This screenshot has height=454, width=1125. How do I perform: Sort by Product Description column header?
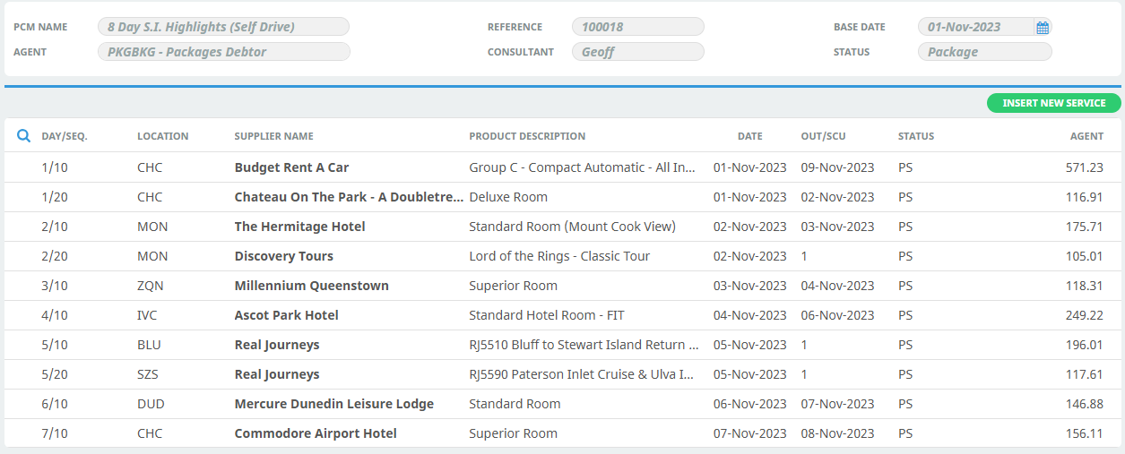527,136
